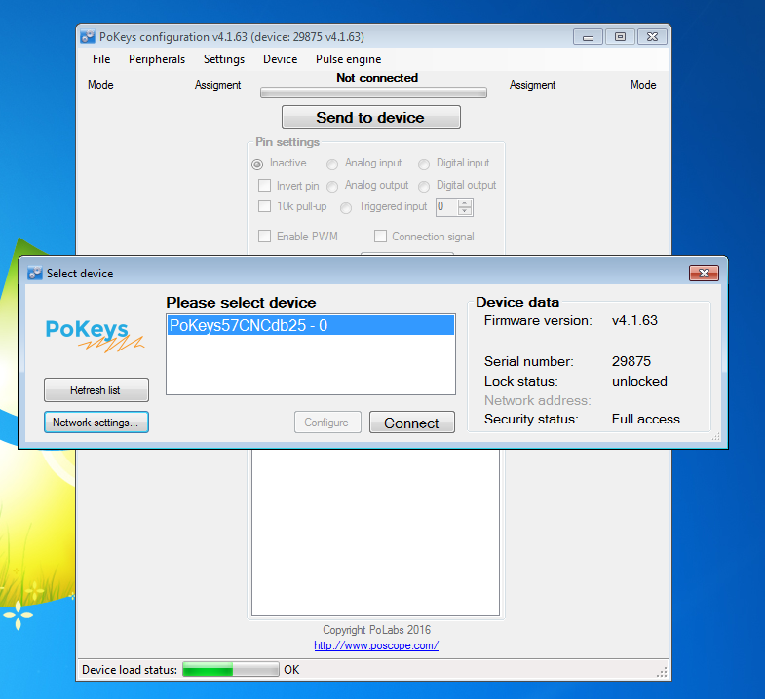Viewport: 765px width, 699px height.
Task: Click the disabled Configure button
Action: [x=327, y=423]
